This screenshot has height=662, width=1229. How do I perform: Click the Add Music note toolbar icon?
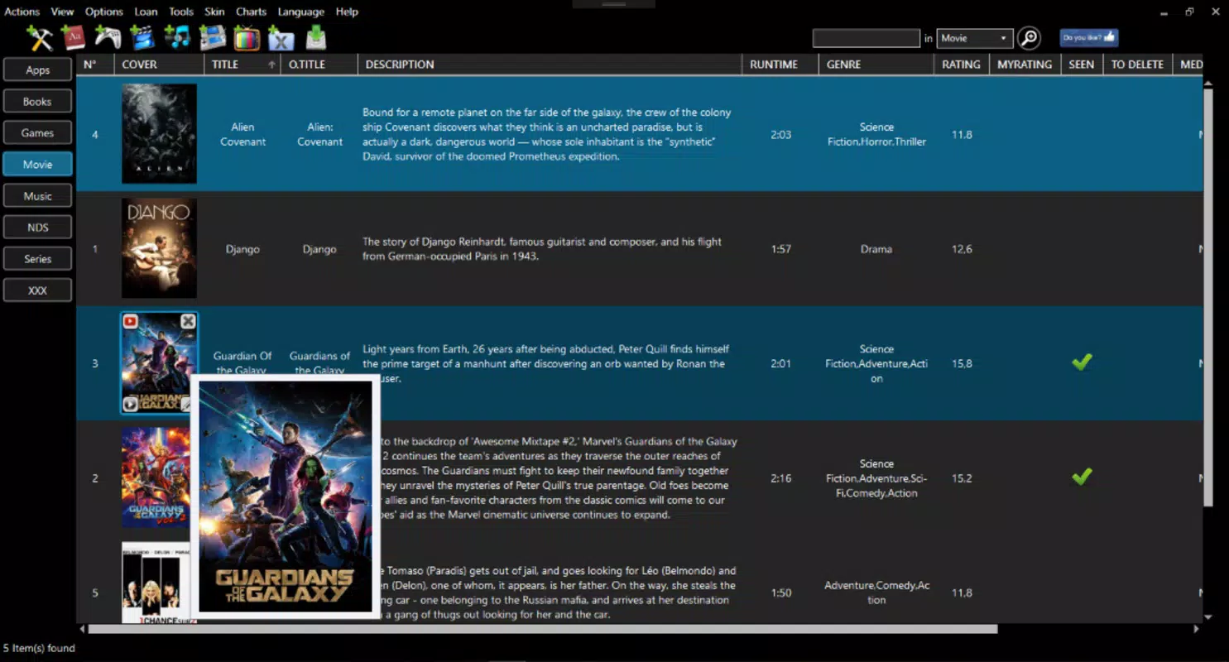pos(177,37)
